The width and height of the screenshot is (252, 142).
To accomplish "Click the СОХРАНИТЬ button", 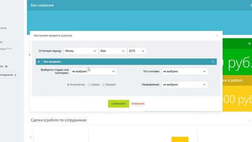I will click(x=119, y=104).
